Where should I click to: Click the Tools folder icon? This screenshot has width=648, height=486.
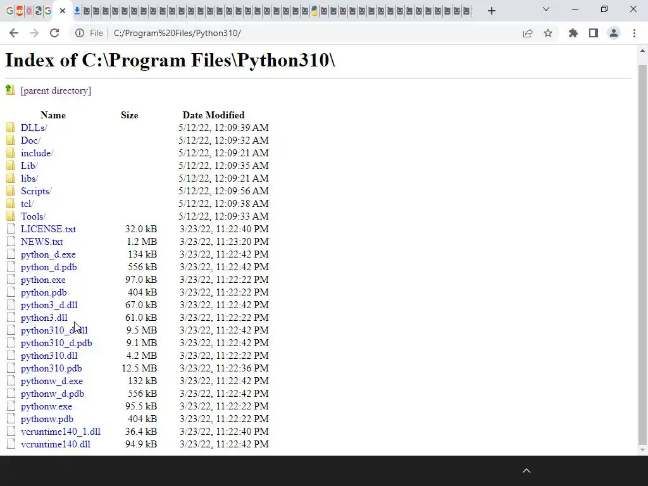[11, 216]
